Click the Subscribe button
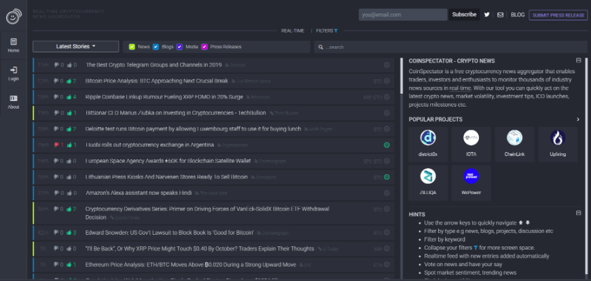 click(464, 14)
